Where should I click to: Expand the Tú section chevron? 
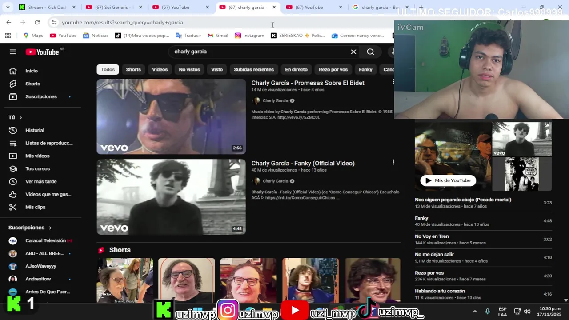click(20, 117)
